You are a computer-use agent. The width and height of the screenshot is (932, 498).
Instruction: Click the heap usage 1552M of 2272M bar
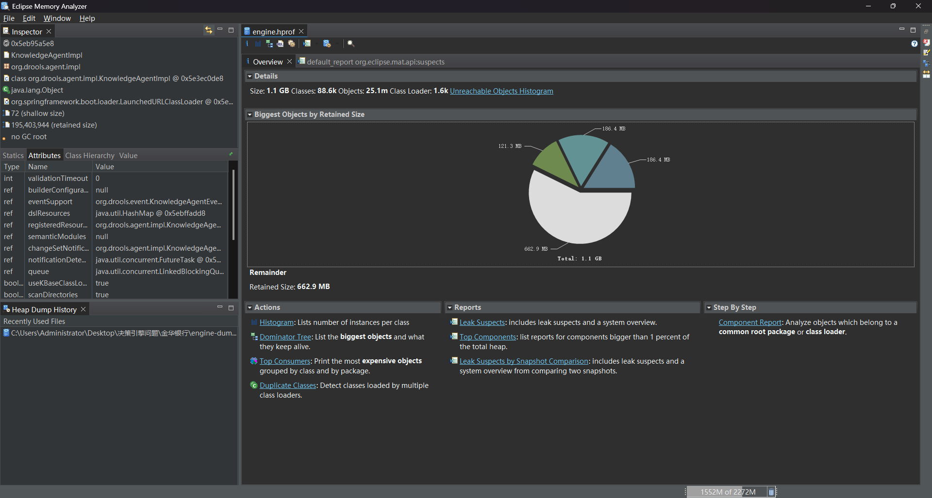[727, 492]
